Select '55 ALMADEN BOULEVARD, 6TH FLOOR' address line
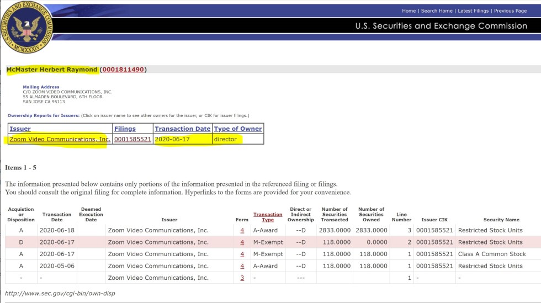The width and height of the screenshot is (541, 303). (x=62, y=97)
